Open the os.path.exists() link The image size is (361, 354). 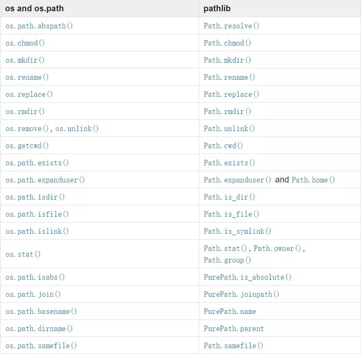(37, 163)
